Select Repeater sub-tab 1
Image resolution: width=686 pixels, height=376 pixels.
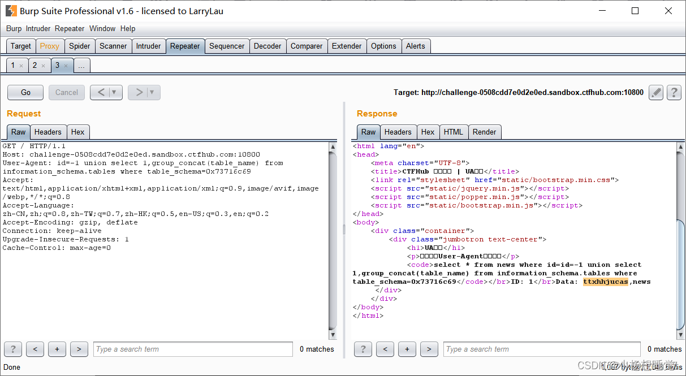click(13, 66)
